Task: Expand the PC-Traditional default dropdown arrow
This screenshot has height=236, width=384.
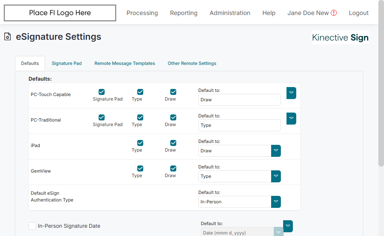Action: (291, 119)
